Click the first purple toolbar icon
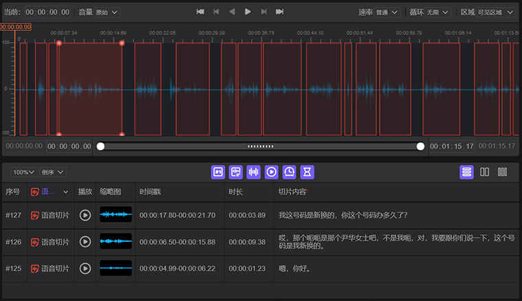 (218, 172)
